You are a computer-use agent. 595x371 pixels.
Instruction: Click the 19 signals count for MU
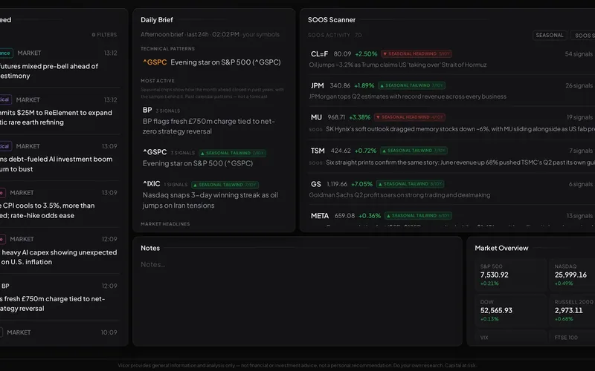click(x=579, y=117)
